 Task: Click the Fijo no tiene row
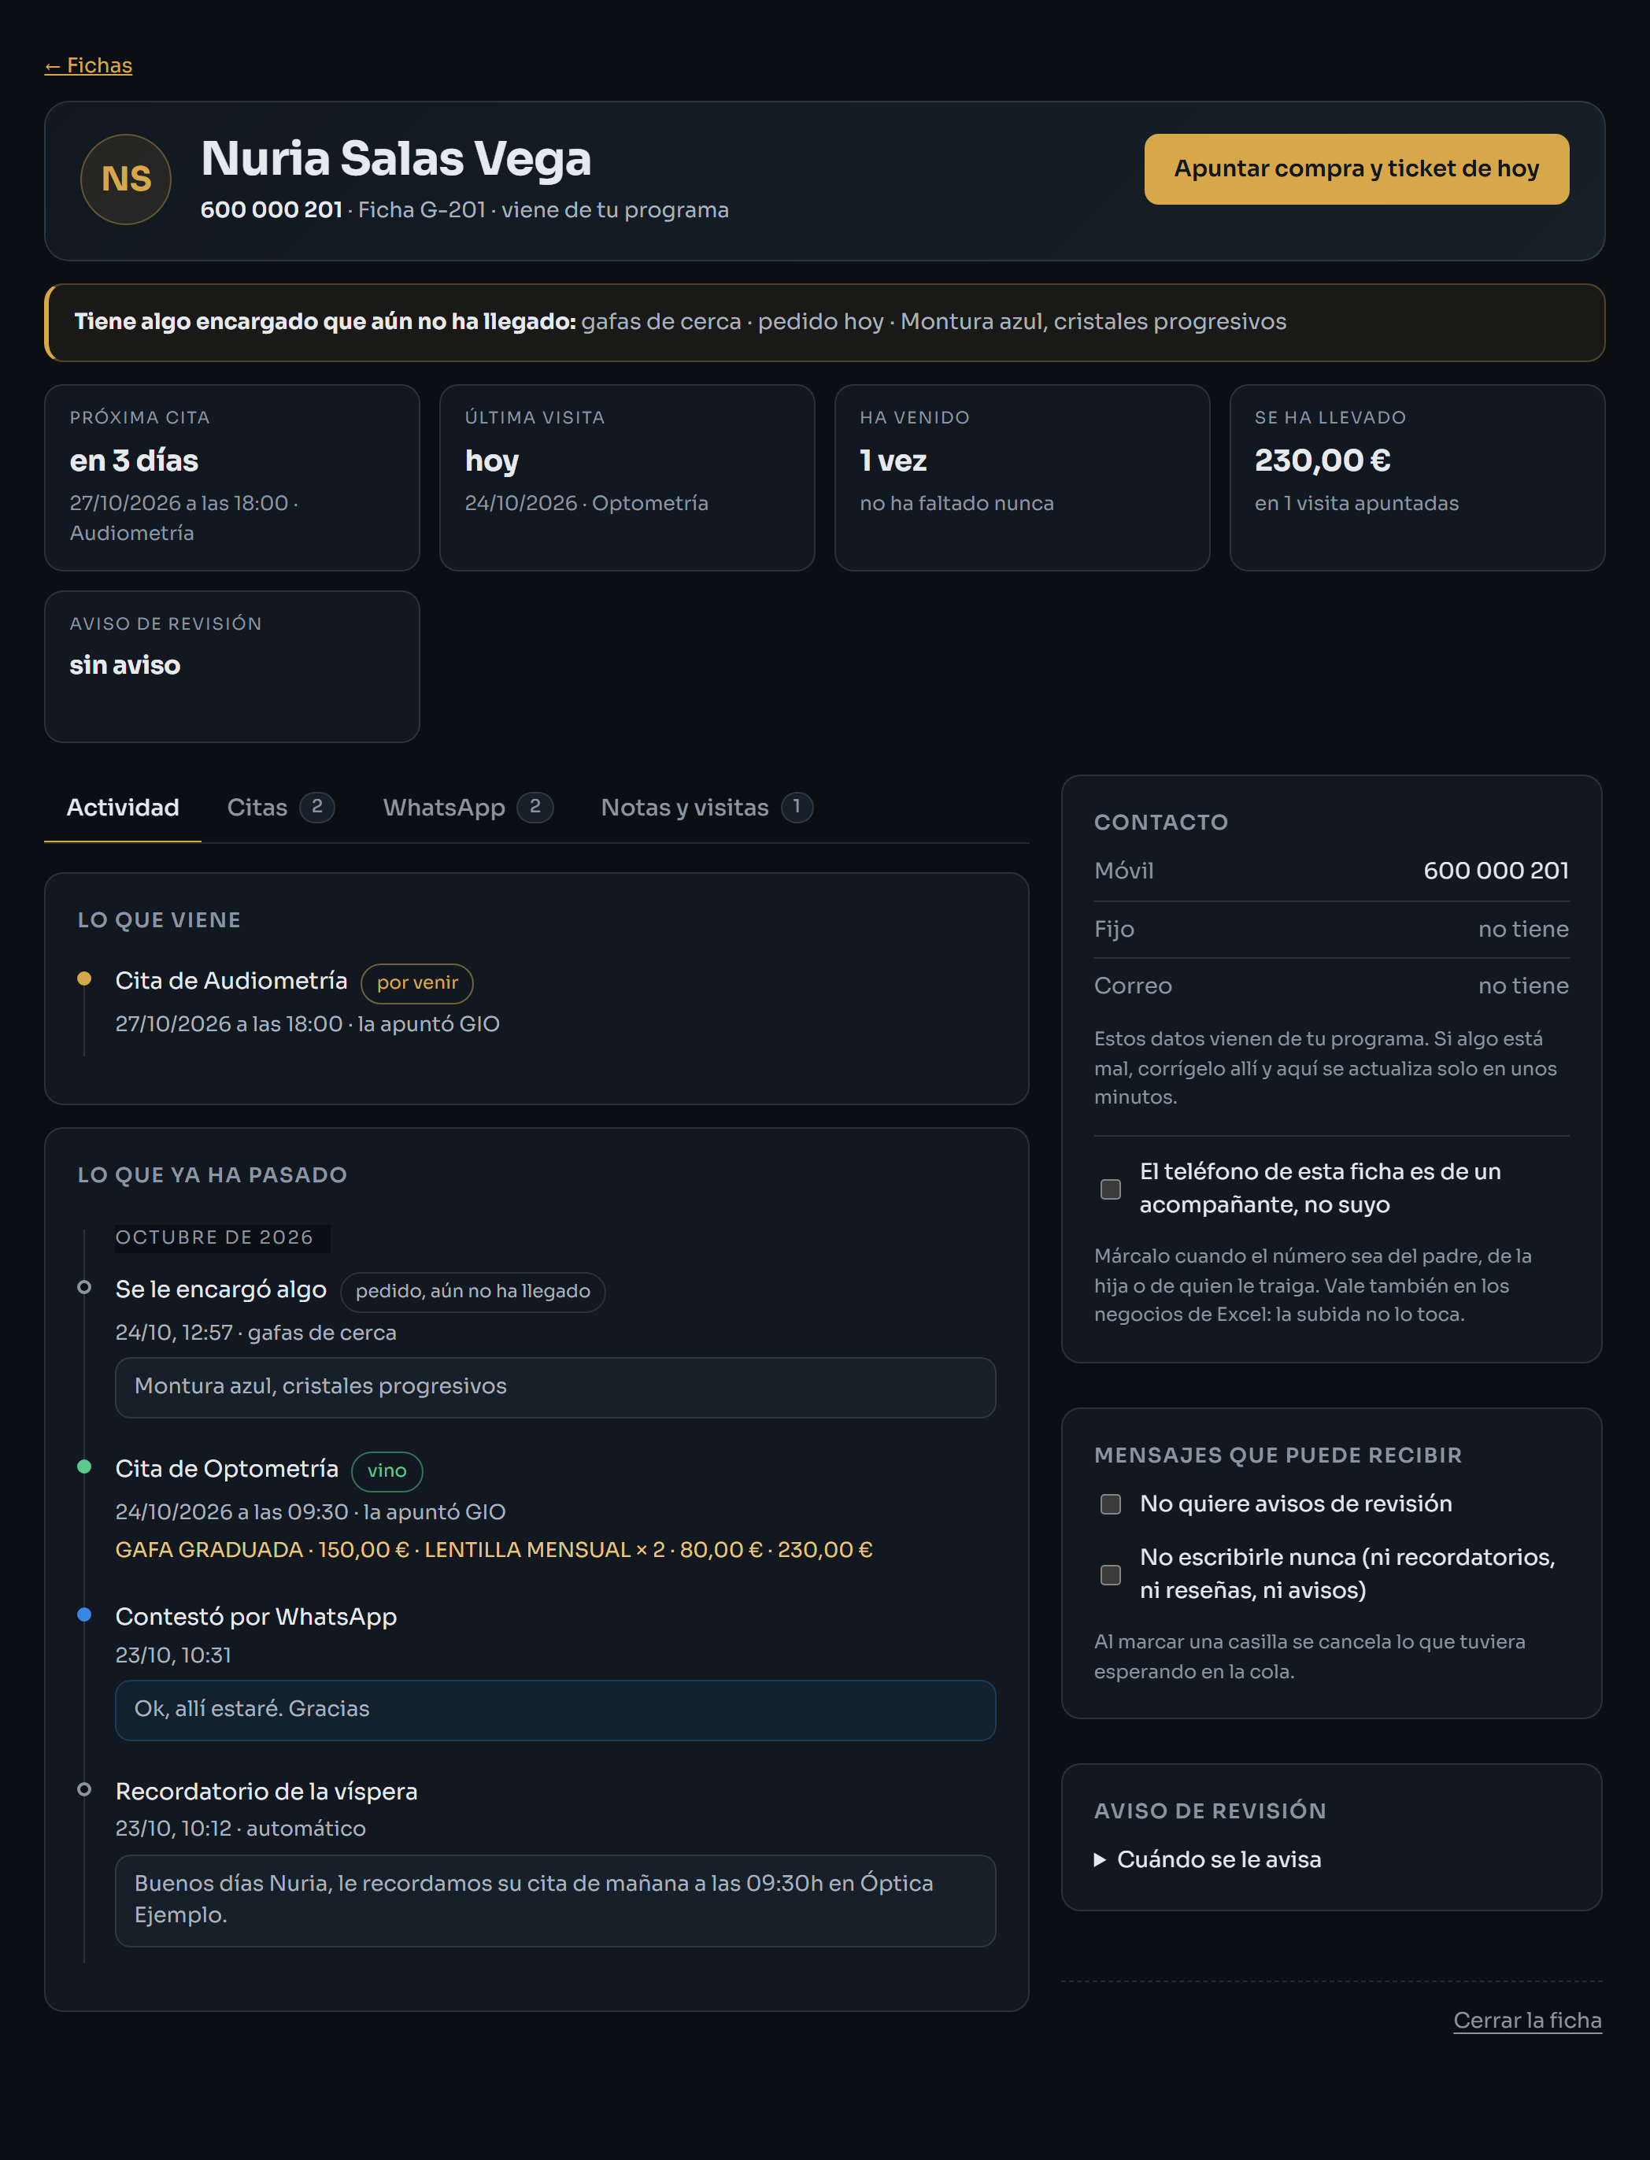1331,930
